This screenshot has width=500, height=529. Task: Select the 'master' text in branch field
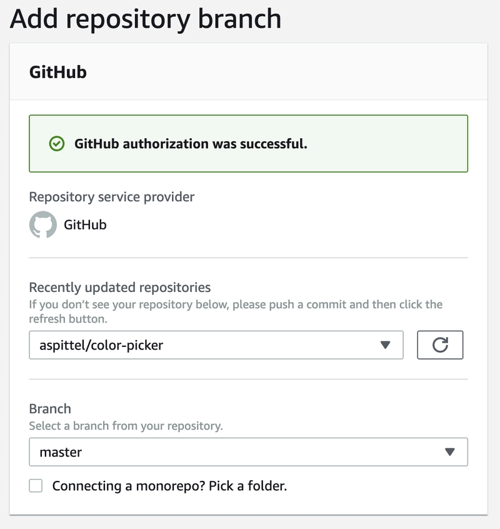61,452
